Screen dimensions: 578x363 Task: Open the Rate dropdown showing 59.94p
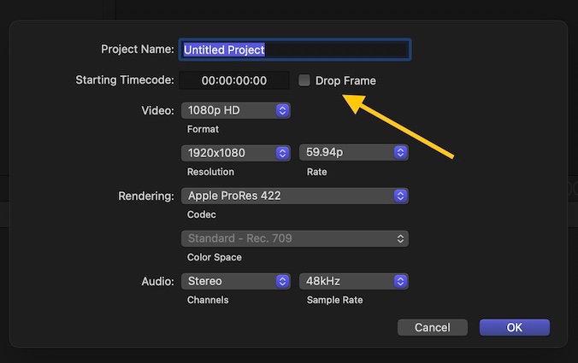pyautogui.click(x=354, y=152)
